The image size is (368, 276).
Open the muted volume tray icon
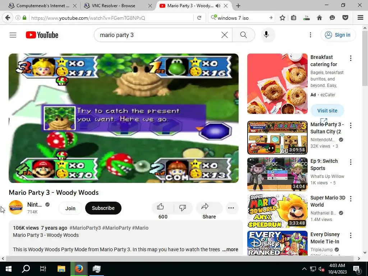(321, 269)
